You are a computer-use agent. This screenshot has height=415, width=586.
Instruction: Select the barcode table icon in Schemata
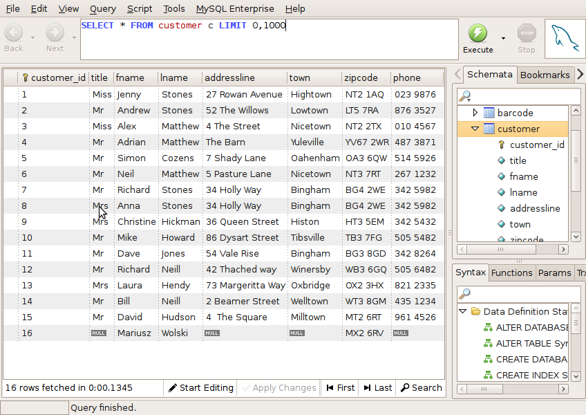pyautogui.click(x=489, y=113)
